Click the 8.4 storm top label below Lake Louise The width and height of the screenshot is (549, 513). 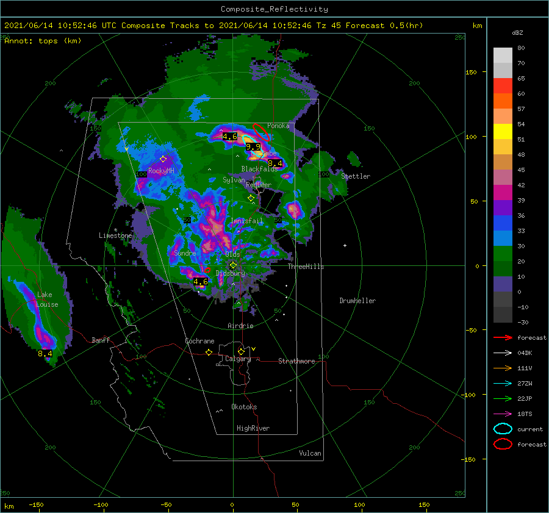click(45, 354)
